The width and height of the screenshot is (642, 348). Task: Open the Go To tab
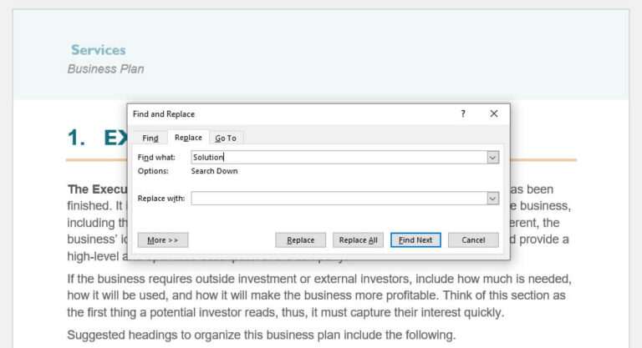pos(226,138)
